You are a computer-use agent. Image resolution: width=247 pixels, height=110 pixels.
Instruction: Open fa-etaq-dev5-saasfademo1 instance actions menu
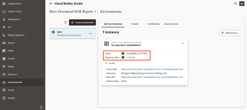pyautogui.click(x=183, y=44)
